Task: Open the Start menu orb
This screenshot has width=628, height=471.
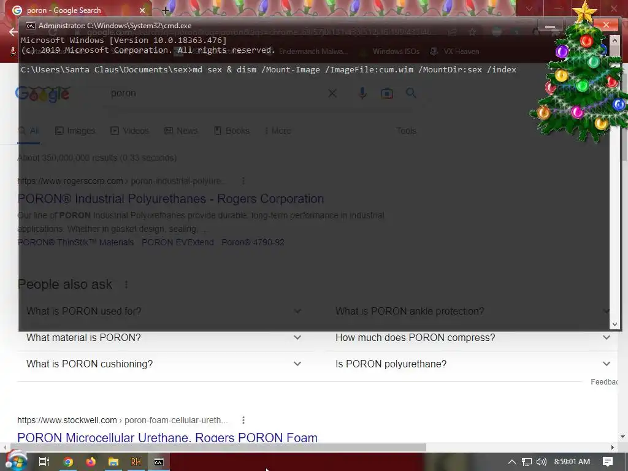Action: click(x=16, y=461)
